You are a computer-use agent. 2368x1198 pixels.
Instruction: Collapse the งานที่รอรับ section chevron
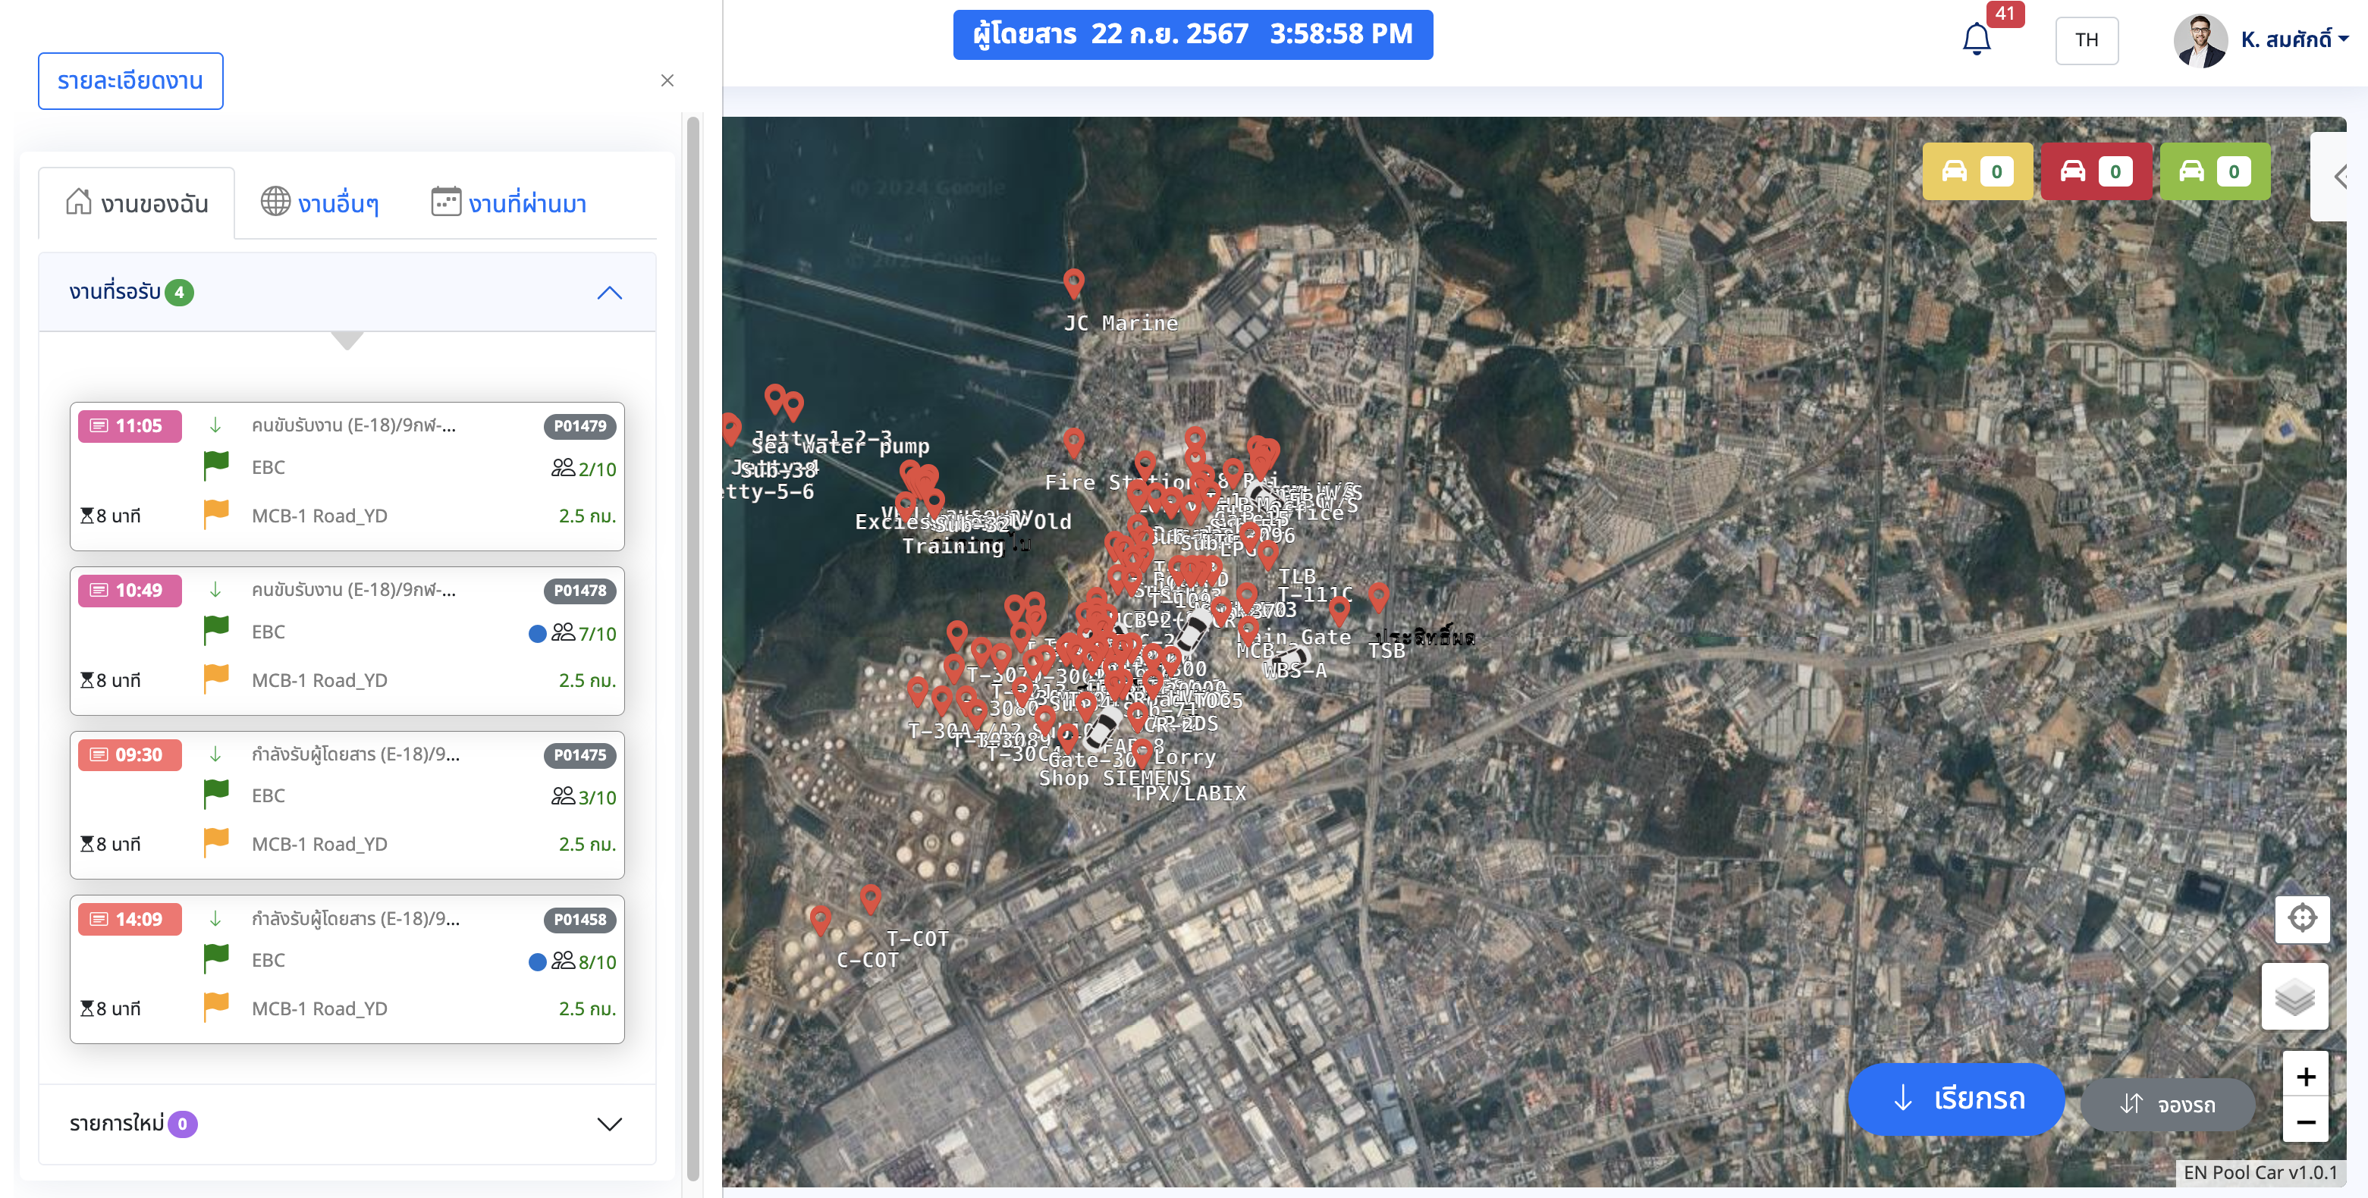[608, 293]
